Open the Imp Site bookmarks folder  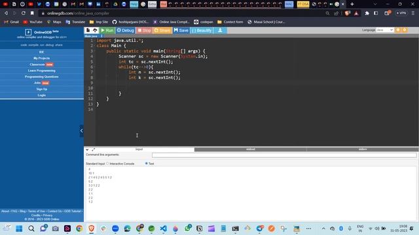99,22
